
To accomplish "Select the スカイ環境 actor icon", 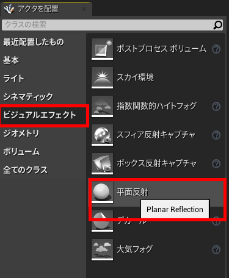I will pos(102,77).
